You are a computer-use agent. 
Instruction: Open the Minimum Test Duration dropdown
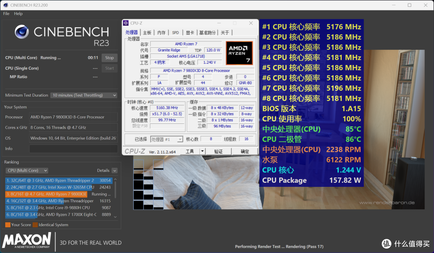pos(84,95)
